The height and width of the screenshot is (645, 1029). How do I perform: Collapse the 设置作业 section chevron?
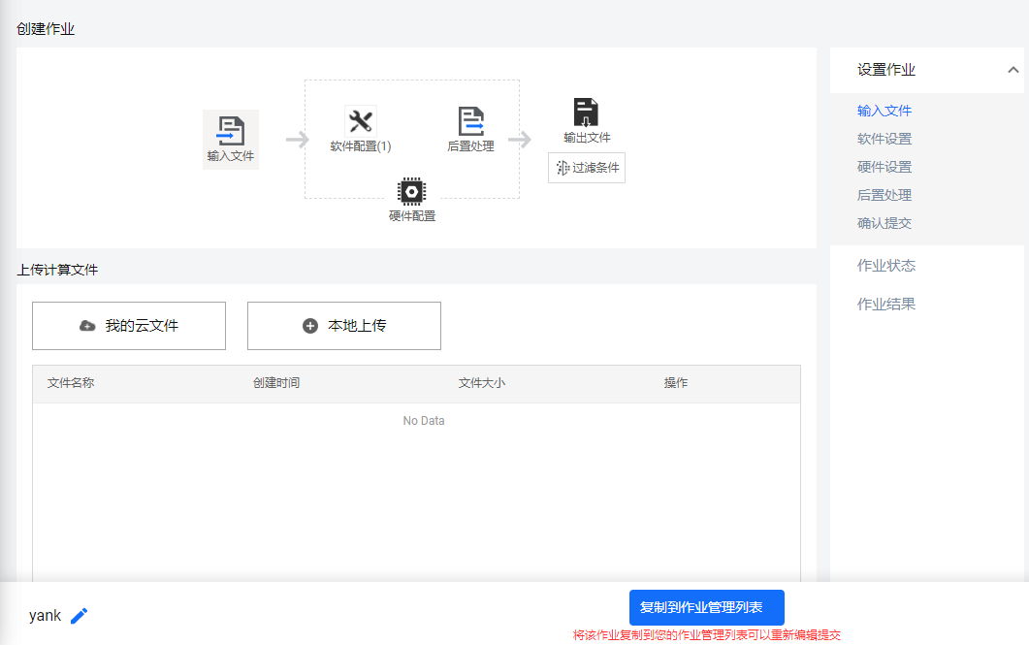click(1013, 70)
